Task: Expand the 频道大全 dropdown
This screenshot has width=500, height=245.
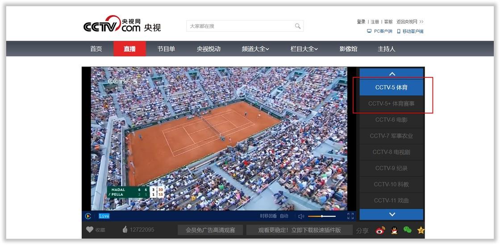Action: tap(255, 49)
